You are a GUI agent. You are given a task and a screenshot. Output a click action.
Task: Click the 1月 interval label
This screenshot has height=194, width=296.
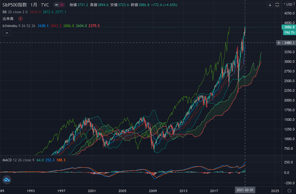[34, 5]
